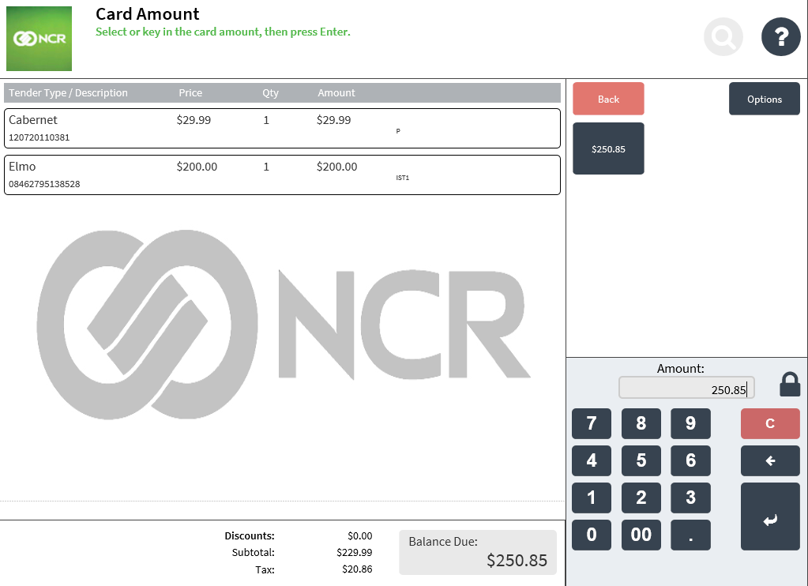The width and height of the screenshot is (808, 586).
Task: Tap the single 0 key
Action: 592,535
